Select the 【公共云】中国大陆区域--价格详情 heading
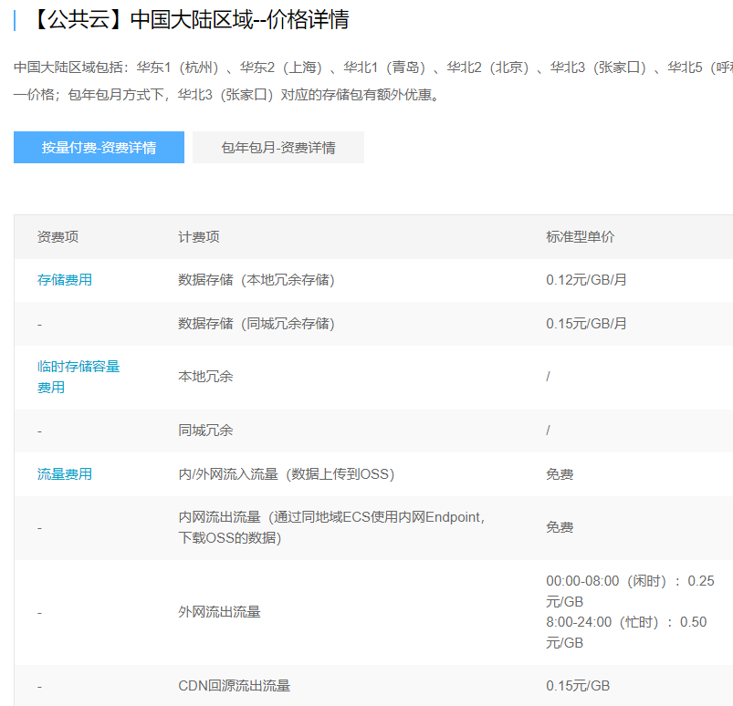This screenshot has height=706, width=733. [191, 20]
